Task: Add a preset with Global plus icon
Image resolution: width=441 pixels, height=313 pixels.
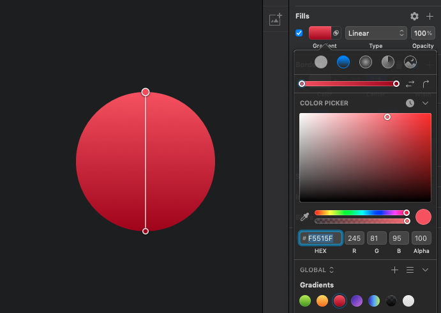Action: coord(394,270)
